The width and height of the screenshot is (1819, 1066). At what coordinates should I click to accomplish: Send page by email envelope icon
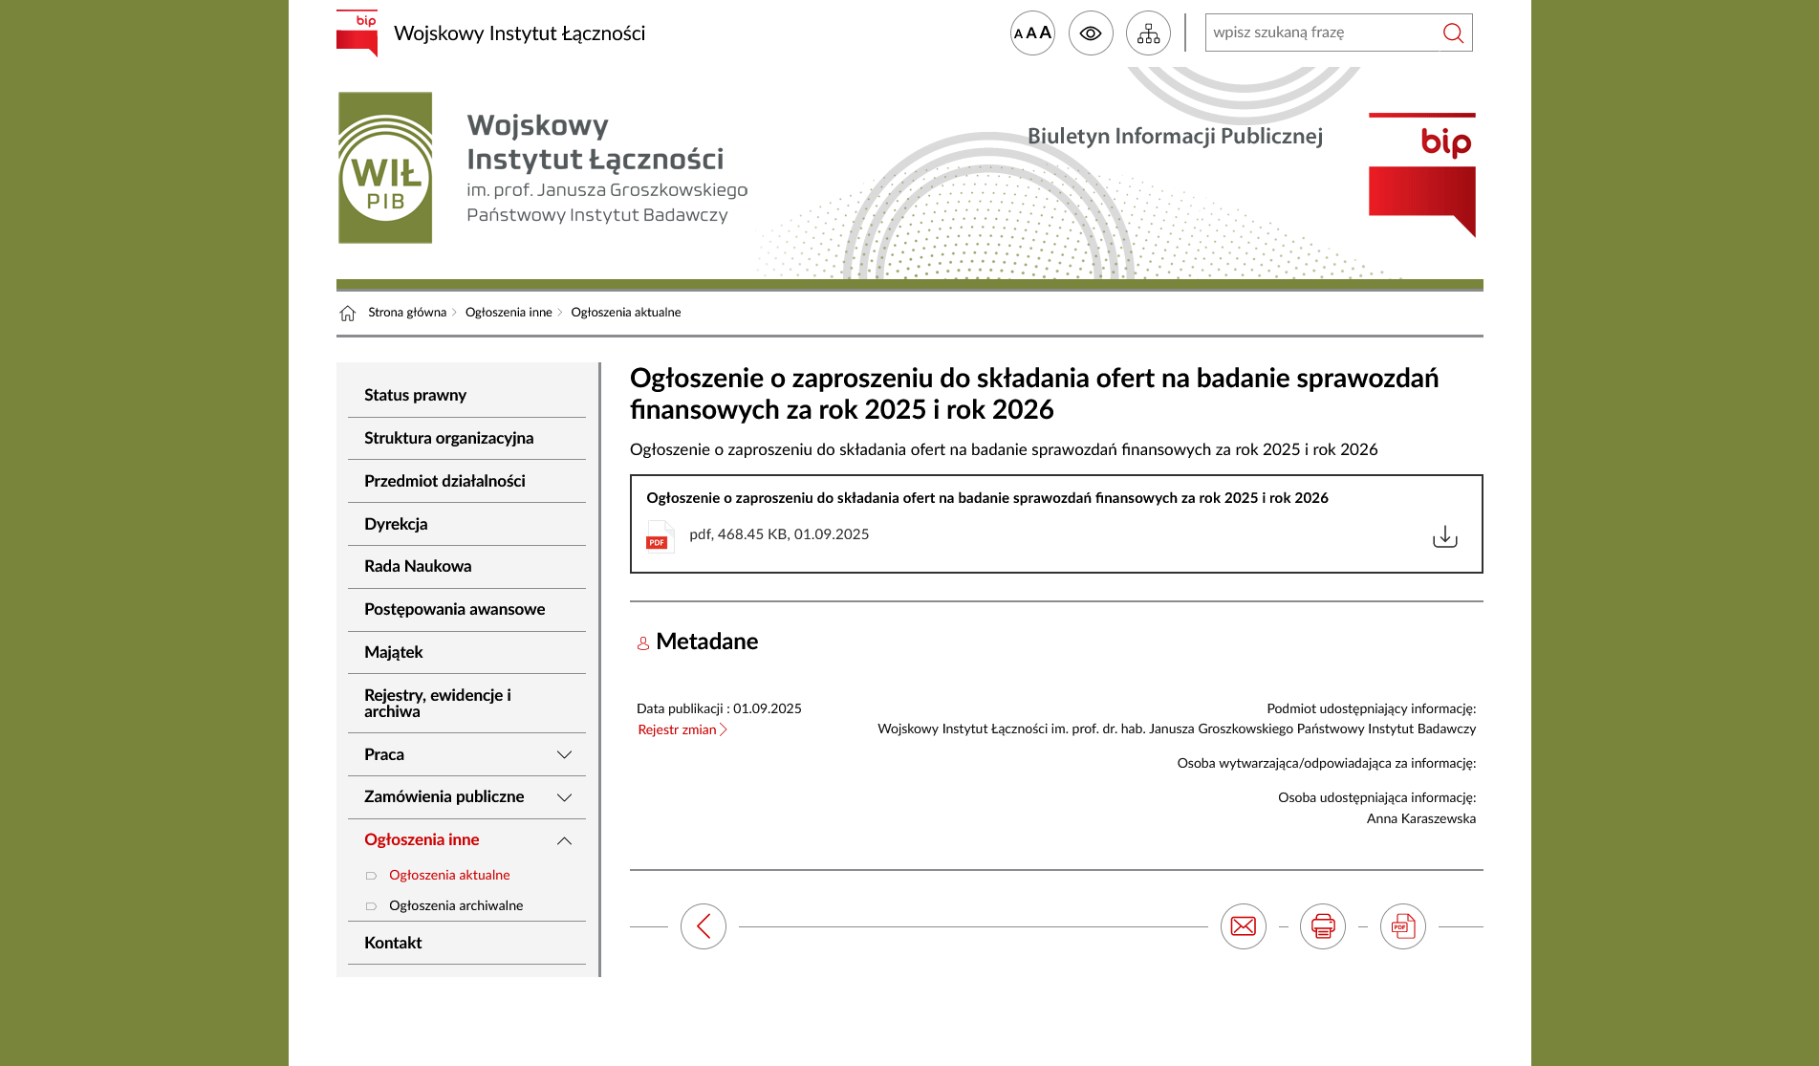click(1243, 926)
